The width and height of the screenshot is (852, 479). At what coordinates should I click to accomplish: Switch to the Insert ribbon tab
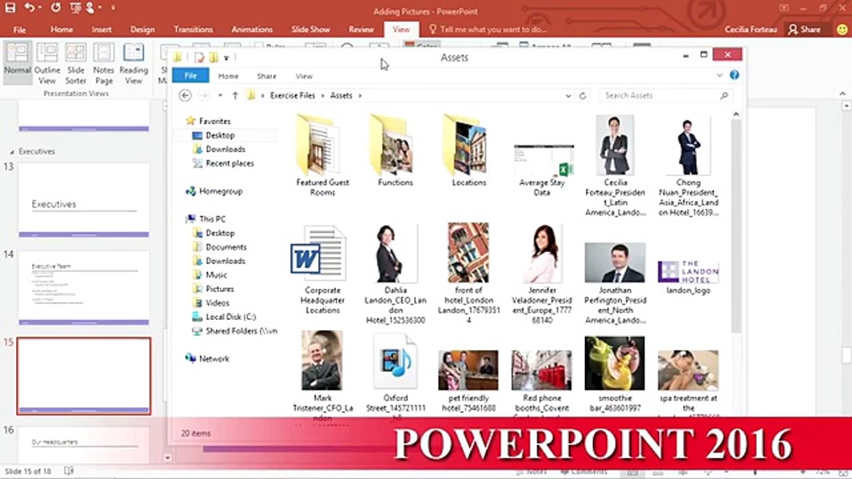(x=102, y=29)
